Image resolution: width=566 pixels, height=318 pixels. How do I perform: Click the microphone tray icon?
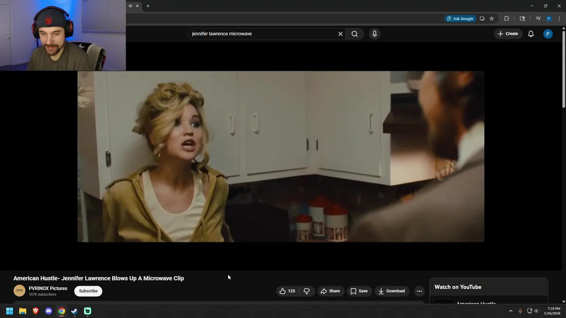point(520,311)
